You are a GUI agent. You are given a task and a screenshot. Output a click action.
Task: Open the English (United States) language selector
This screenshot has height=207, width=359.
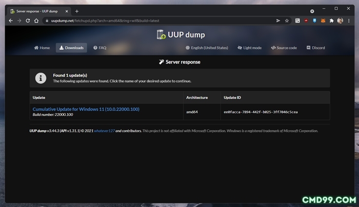click(207, 48)
